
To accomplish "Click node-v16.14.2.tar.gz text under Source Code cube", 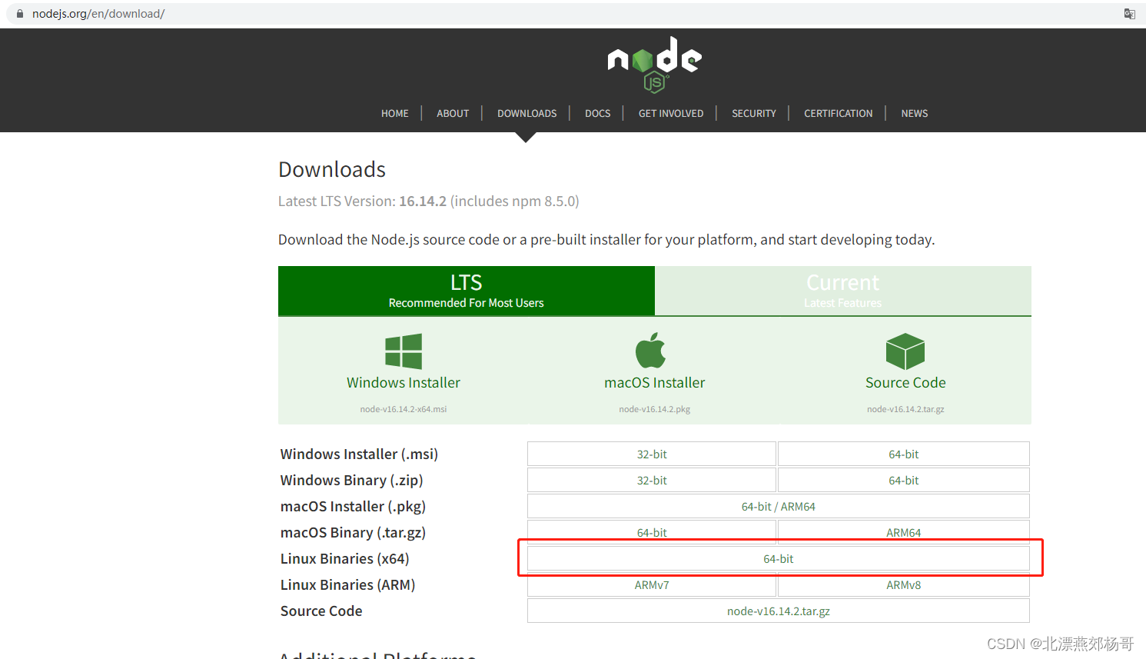I will (x=905, y=409).
